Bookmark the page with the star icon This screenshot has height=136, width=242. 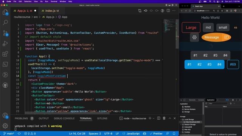pos(222,11)
